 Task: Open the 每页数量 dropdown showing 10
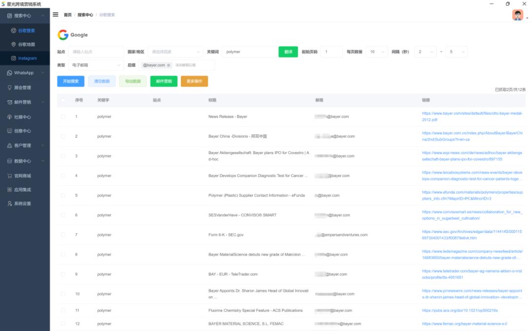pos(377,52)
